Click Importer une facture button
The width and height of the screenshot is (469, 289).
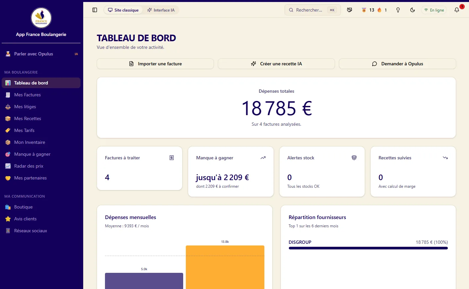tap(155, 64)
